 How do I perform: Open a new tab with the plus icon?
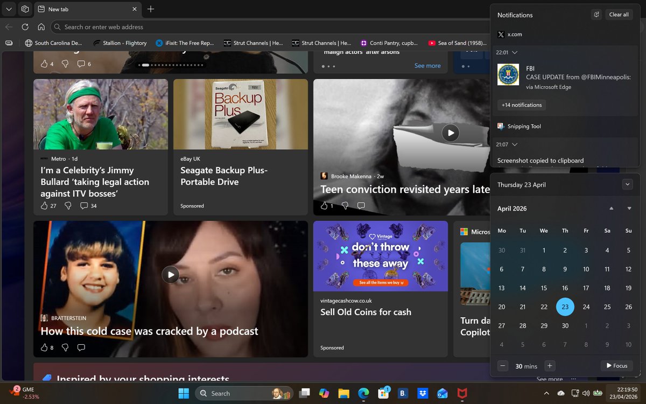151,9
